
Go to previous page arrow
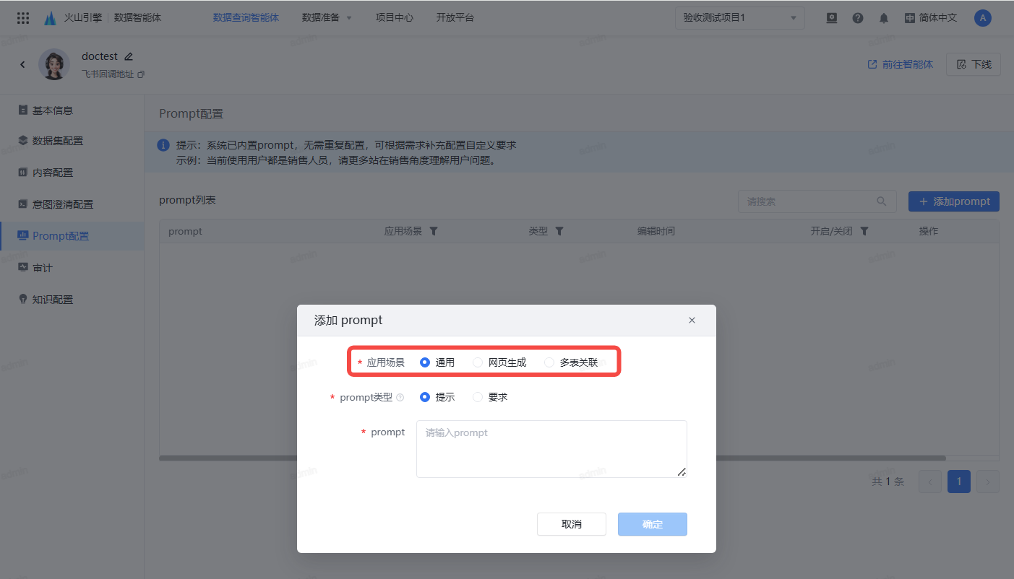click(x=930, y=482)
